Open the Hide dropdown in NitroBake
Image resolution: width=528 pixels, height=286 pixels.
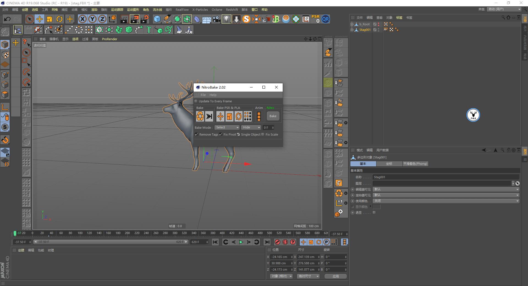click(x=251, y=128)
